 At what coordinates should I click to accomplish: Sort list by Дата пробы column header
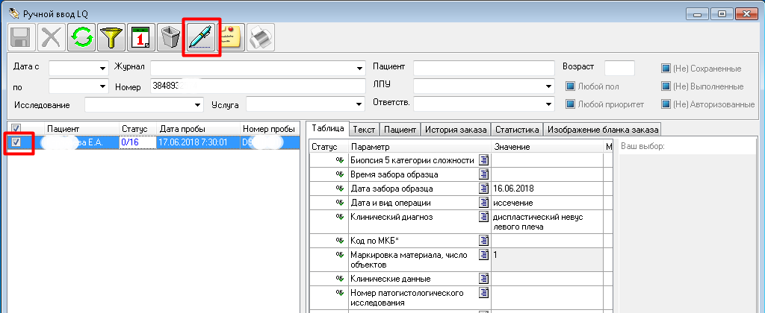198,129
